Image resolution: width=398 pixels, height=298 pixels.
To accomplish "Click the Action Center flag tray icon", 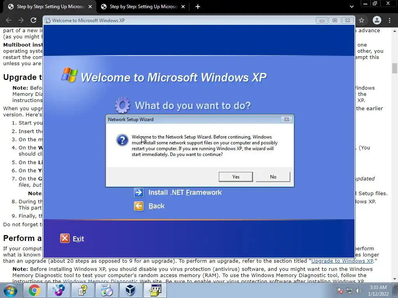I will pyautogui.click(x=340, y=291).
